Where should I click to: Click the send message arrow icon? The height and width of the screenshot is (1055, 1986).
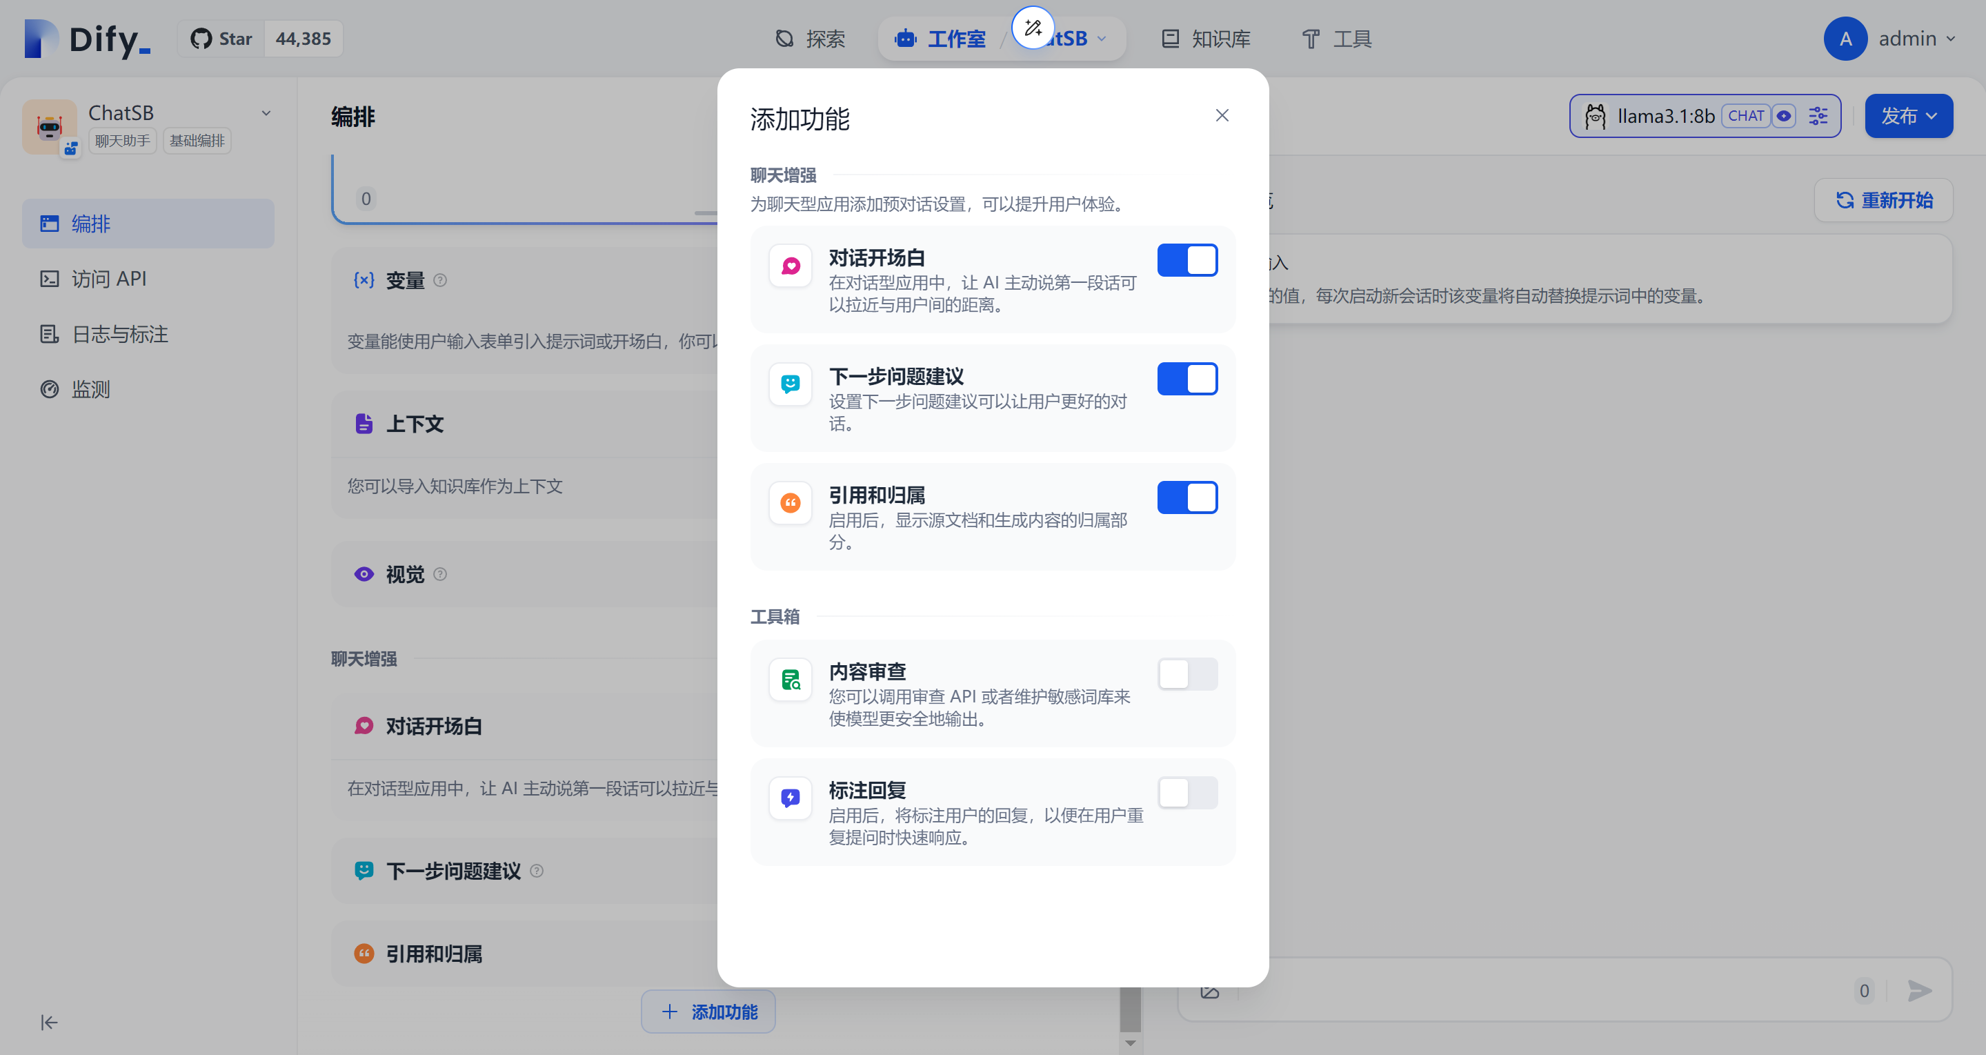tap(1919, 990)
